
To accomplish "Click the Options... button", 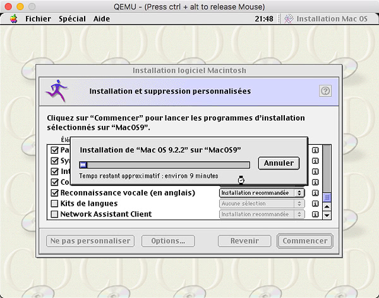I will click(168, 241).
